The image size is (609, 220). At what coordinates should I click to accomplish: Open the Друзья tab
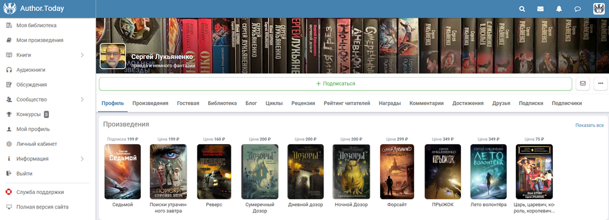tap(501, 103)
